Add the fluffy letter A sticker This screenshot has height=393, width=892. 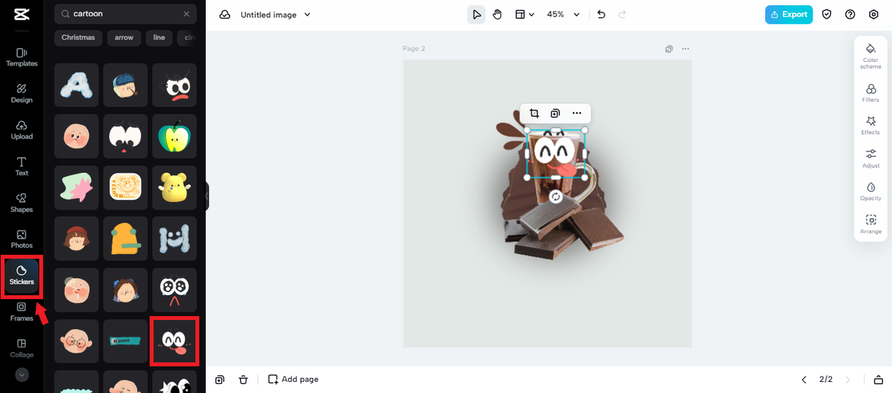click(x=76, y=85)
